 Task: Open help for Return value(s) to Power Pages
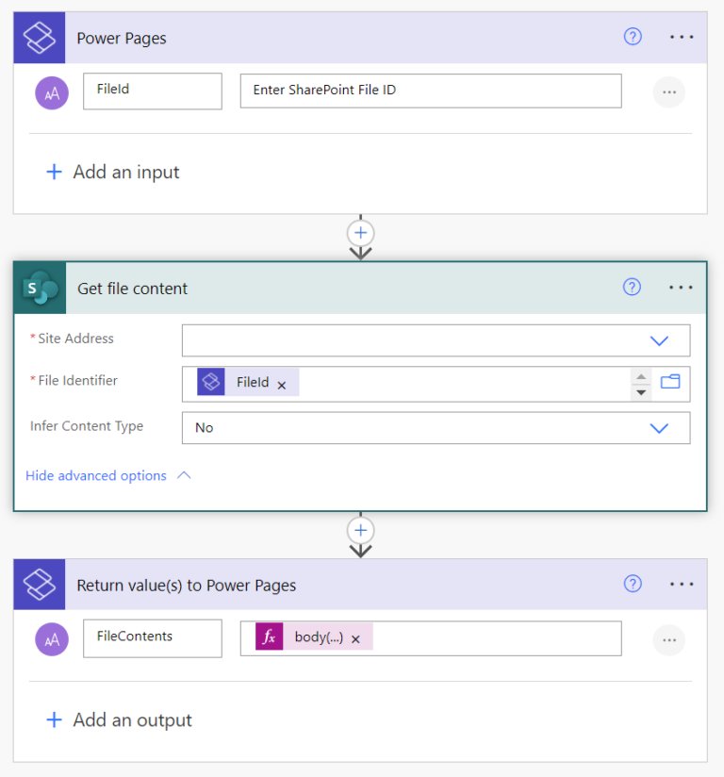click(x=633, y=584)
